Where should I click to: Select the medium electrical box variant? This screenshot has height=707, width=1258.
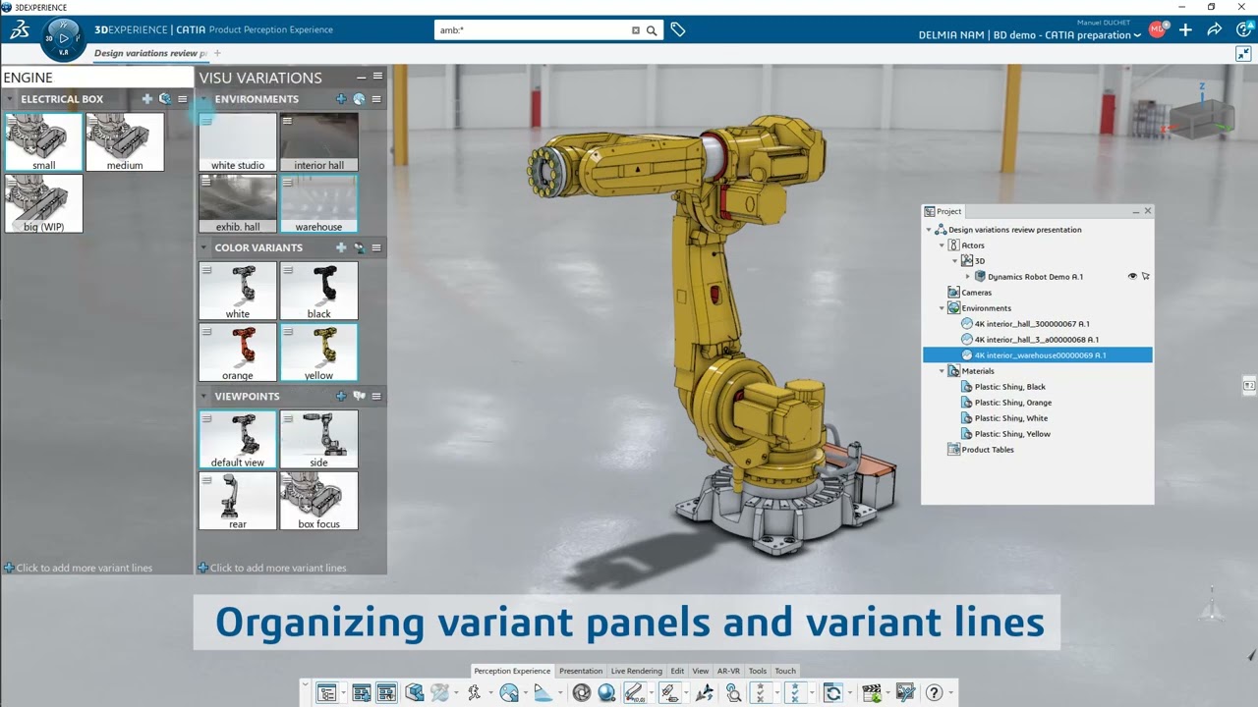(125, 142)
